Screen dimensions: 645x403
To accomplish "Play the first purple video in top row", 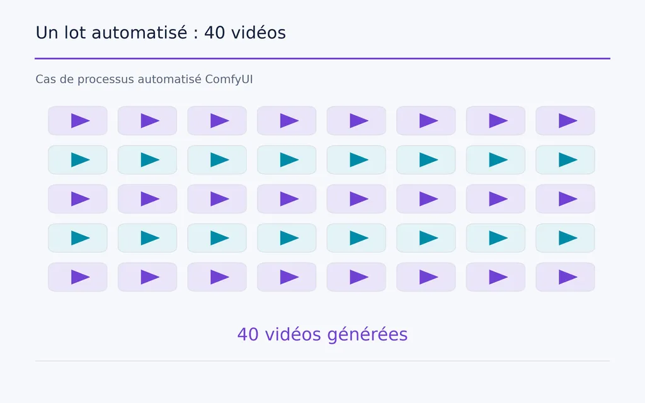I will pyautogui.click(x=77, y=121).
